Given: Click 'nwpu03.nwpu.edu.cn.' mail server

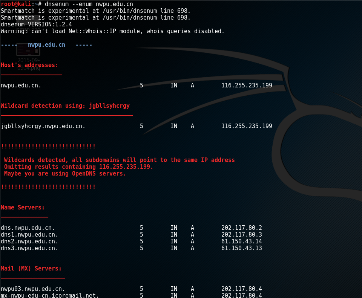Looking at the screenshot, I should [33, 289].
